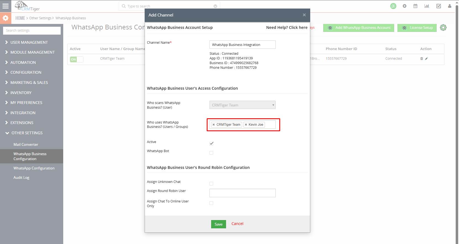This screenshot has height=244, width=459.
Task: Click the Action column header
Action: pyautogui.click(x=426, y=49)
